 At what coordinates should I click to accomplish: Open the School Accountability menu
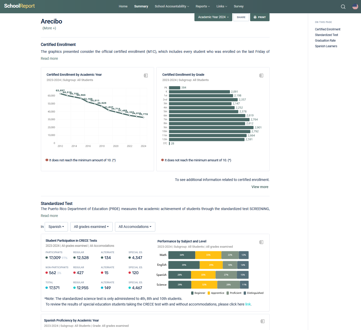(172, 6)
